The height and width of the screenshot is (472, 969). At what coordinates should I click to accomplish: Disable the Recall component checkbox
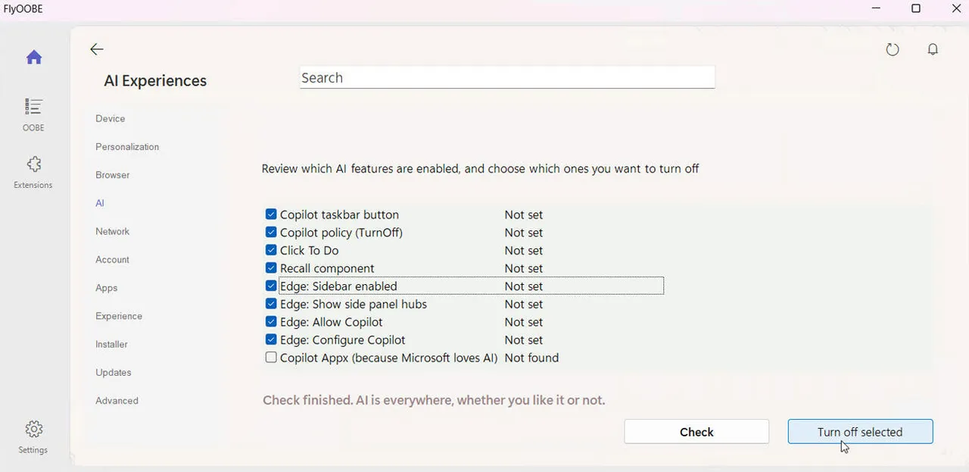[270, 267]
